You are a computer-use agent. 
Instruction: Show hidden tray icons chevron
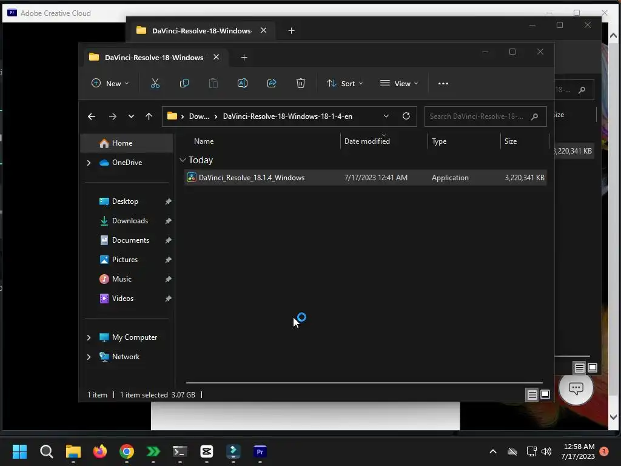pyautogui.click(x=493, y=451)
